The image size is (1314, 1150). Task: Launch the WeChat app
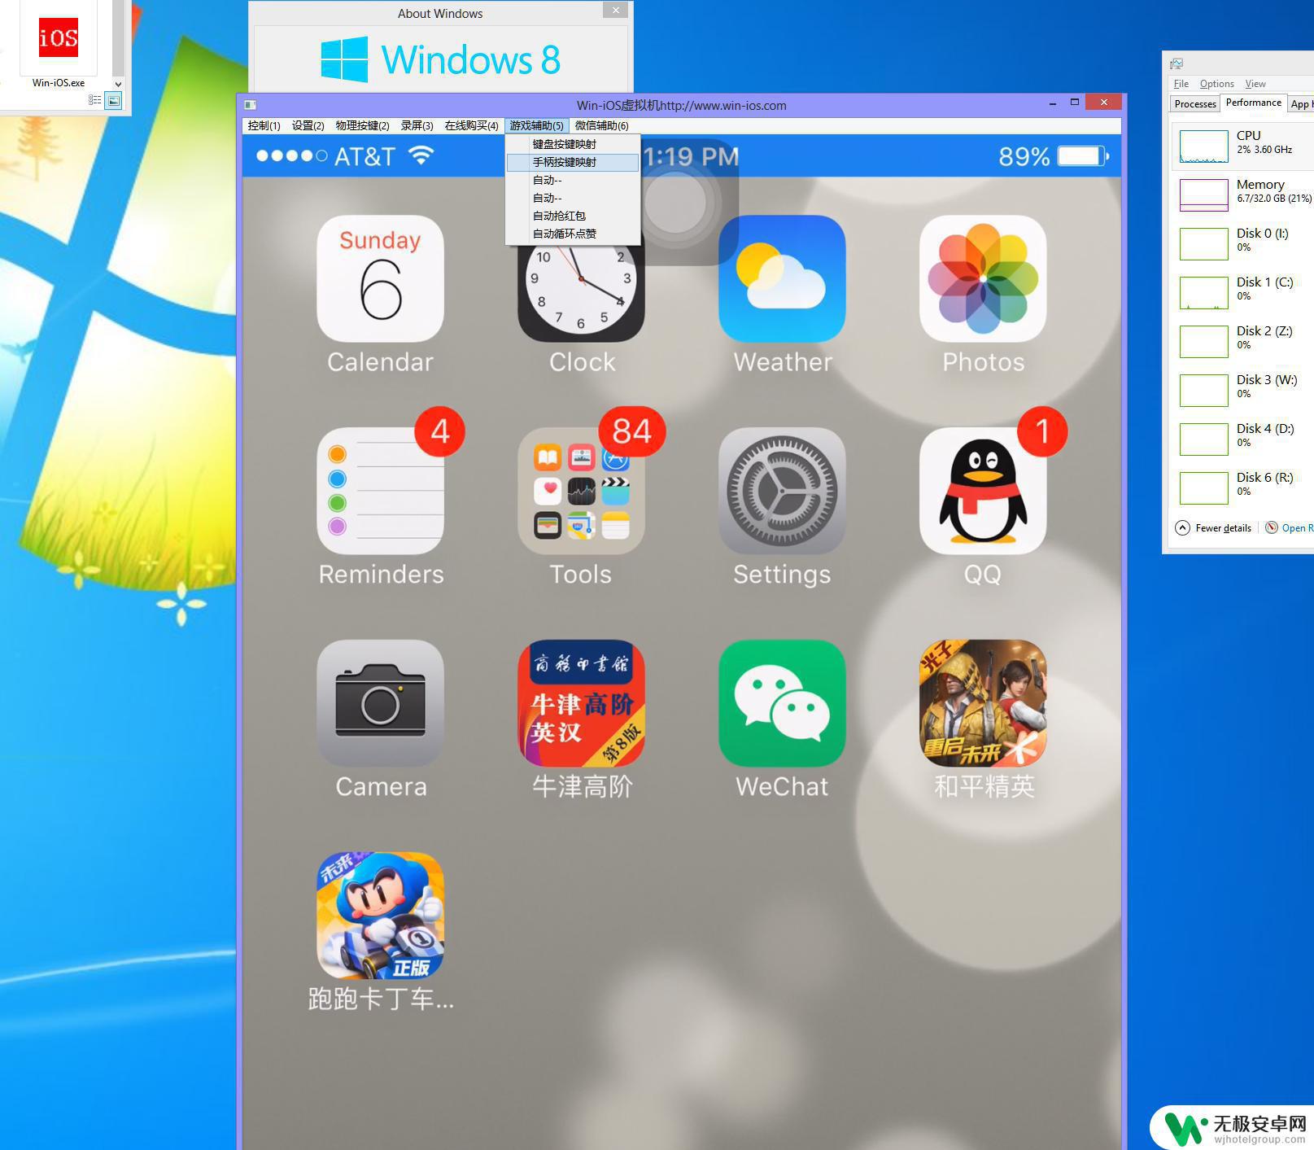click(782, 703)
